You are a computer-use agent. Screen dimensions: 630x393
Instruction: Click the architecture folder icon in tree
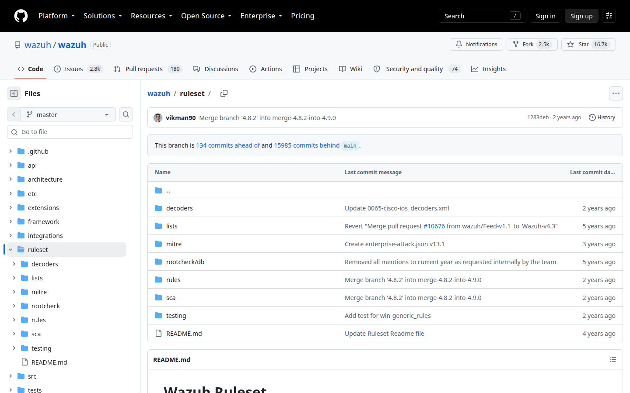[x=21, y=179]
